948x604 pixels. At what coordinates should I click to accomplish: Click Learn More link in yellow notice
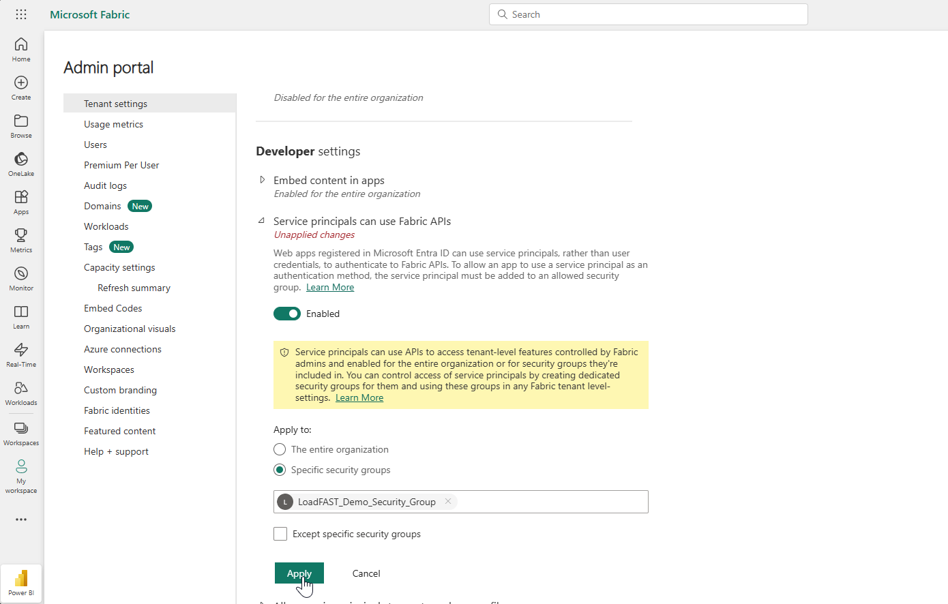(x=359, y=397)
